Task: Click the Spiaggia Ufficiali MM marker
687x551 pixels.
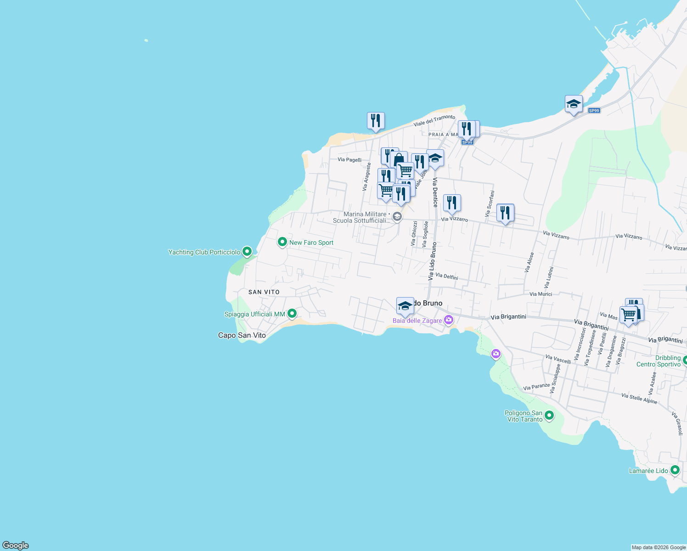Action: (x=292, y=313)
